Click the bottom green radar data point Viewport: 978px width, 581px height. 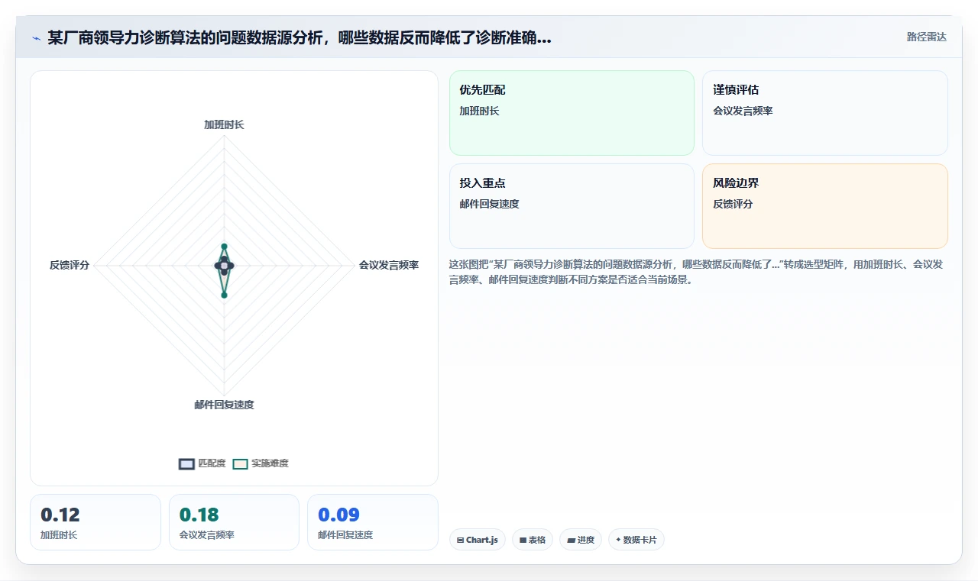pos(224,295)
